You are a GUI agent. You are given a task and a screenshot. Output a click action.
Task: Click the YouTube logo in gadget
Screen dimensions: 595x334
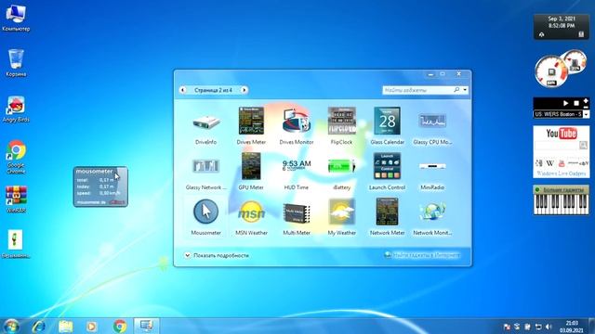[x=562, y=134]
